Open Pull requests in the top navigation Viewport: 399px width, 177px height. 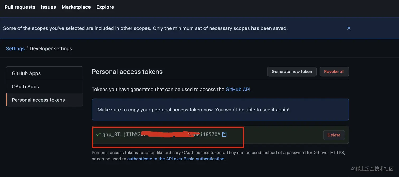(x=20, y=7)
